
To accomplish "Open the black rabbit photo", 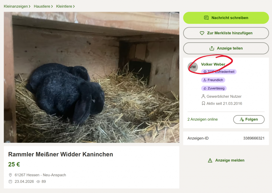I will (x=92, y=77).
